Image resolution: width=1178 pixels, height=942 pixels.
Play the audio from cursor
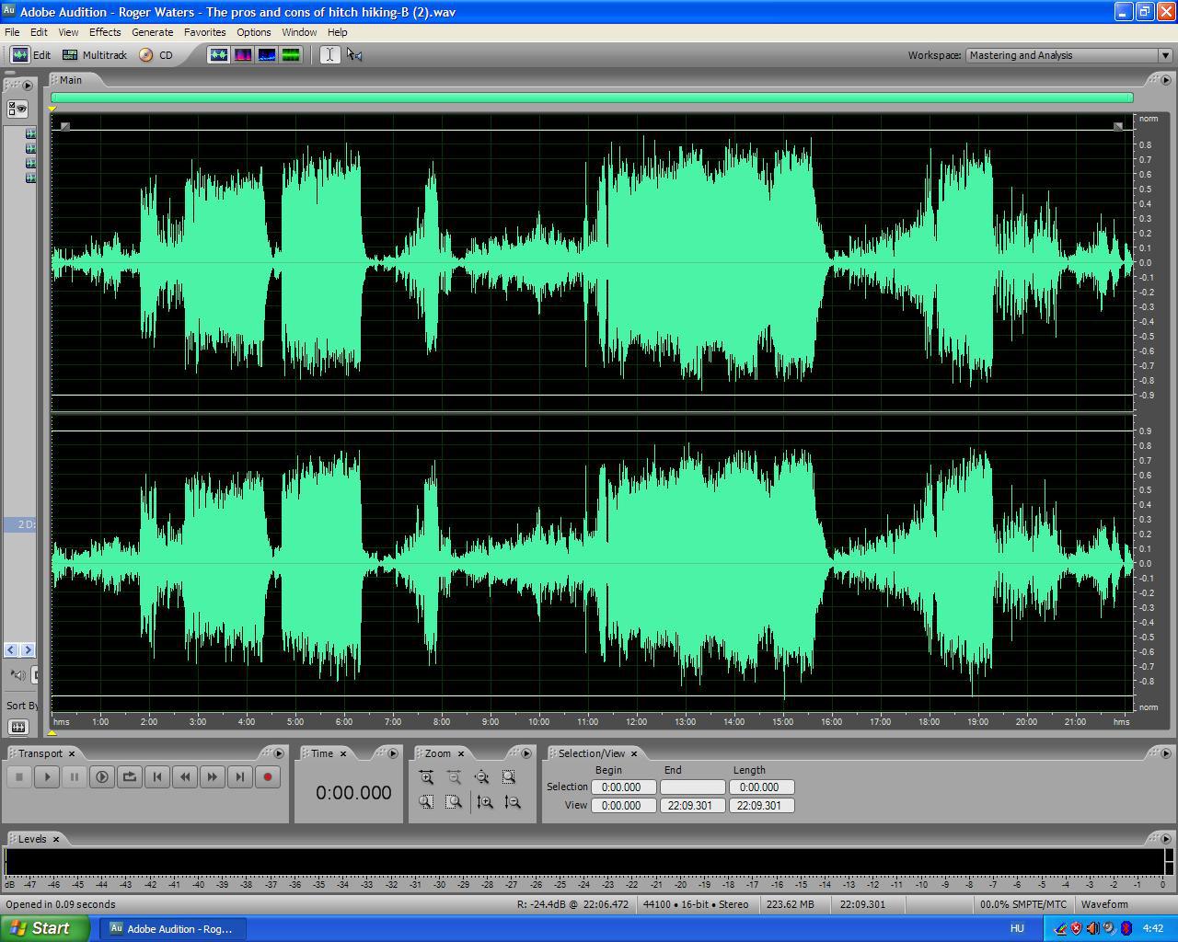tap(47, 777)
